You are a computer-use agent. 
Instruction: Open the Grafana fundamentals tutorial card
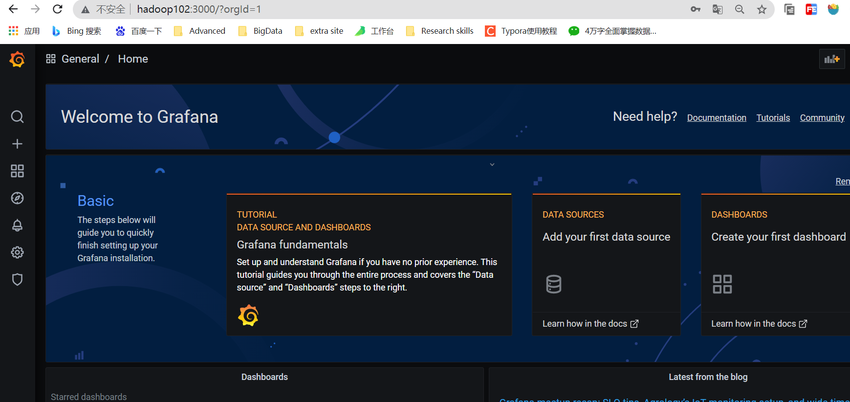coord(369,265)
